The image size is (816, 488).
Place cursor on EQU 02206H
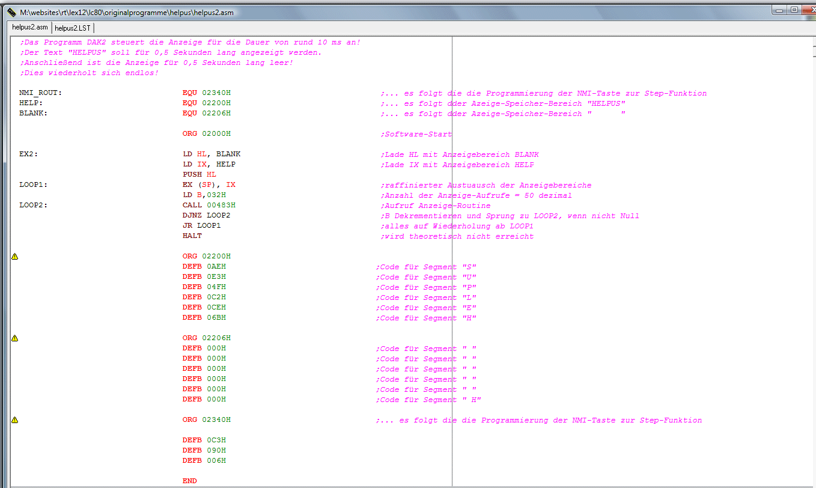tap(207, 114)
